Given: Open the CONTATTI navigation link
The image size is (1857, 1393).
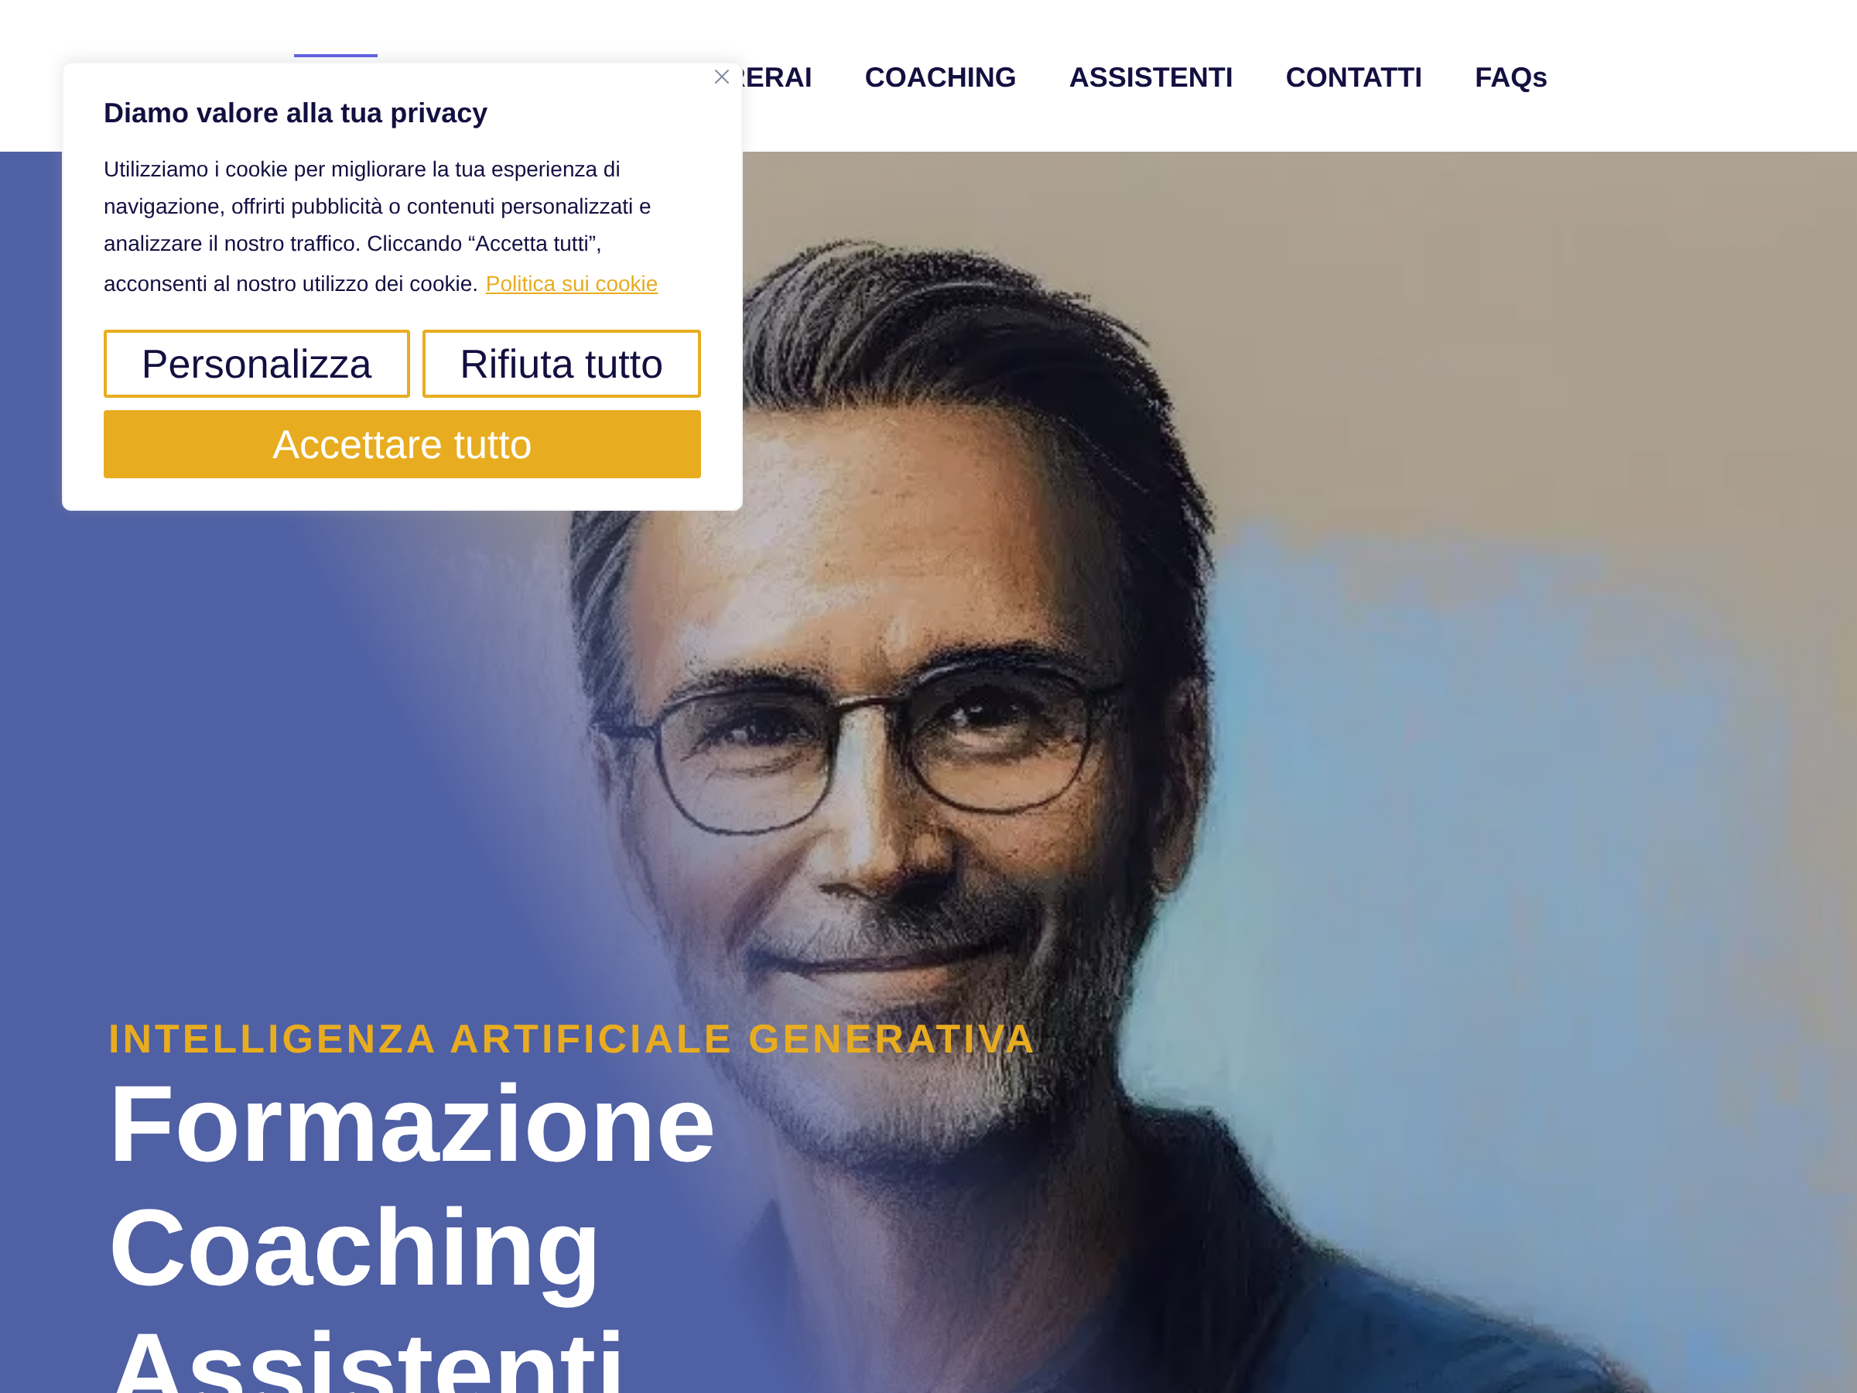Looking at the screenshot, I should (x=1353, y=77).
